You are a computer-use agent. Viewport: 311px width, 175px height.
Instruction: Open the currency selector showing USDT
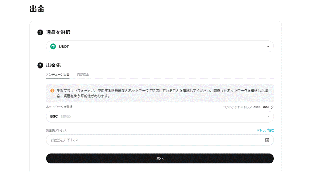(160, 47)
